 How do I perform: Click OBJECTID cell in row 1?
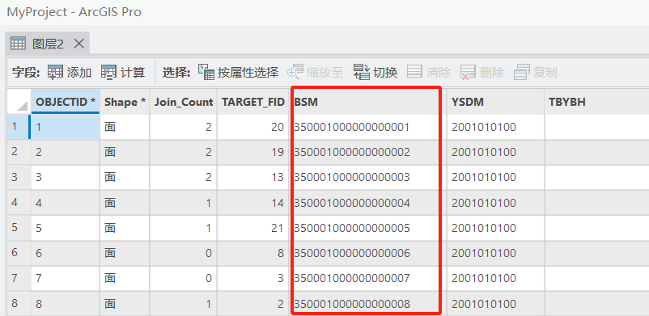[x=66, y=127]
